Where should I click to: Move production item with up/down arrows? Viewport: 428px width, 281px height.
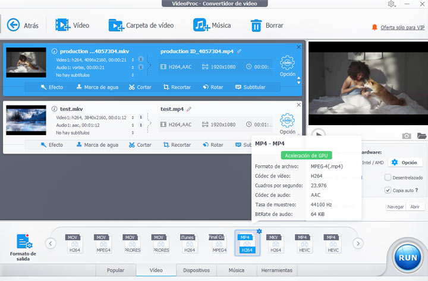coord(299,80)
